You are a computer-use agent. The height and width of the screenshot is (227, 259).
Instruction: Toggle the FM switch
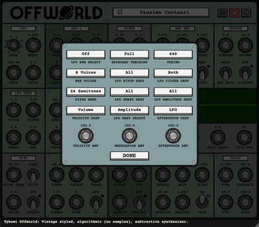tap(96, 203)
